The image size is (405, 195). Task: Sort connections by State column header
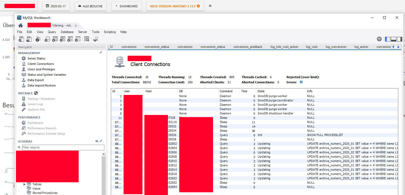(281, 91)
